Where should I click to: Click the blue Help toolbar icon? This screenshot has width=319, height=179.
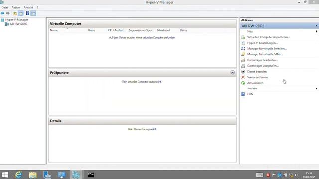(28, 13)
